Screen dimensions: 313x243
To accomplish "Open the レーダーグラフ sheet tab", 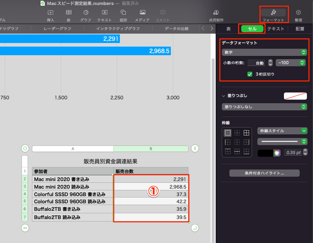I will (x=57, y=29).
